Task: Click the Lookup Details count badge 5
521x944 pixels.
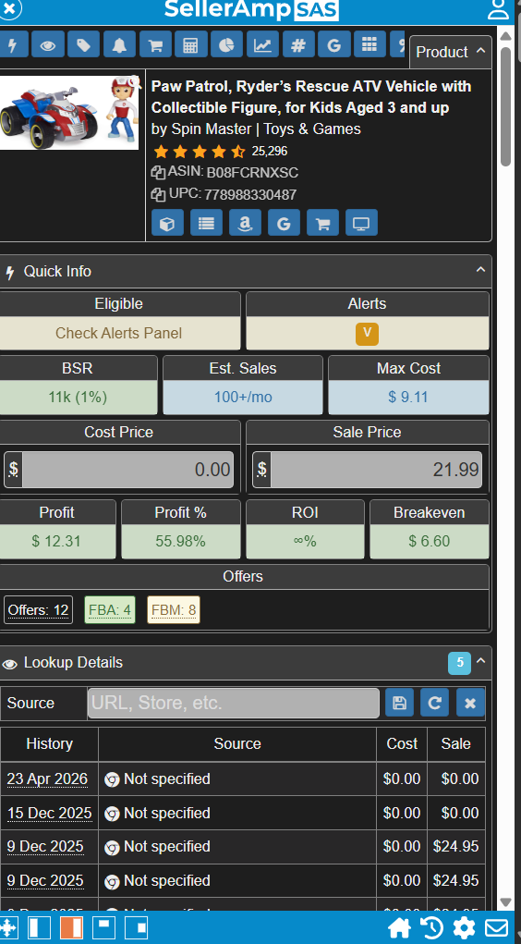Action: [x=460, y=663]
